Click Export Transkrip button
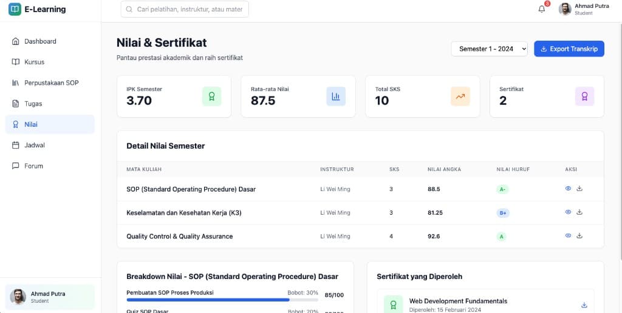This screenshot has width=622, height=313. [569, 49]
